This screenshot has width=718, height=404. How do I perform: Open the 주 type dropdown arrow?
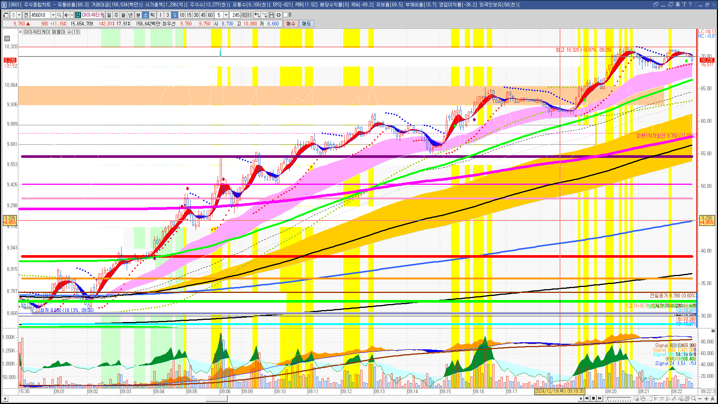pos(19,15)
